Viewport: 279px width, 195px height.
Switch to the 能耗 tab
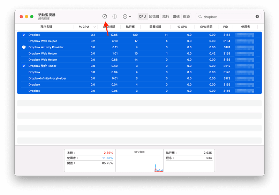(x=166, y=16)
